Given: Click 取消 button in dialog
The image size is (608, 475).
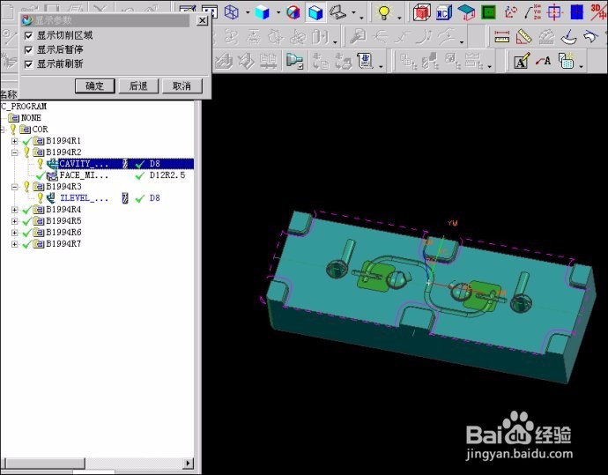Looking at the screenshot, I should point(182,85).
